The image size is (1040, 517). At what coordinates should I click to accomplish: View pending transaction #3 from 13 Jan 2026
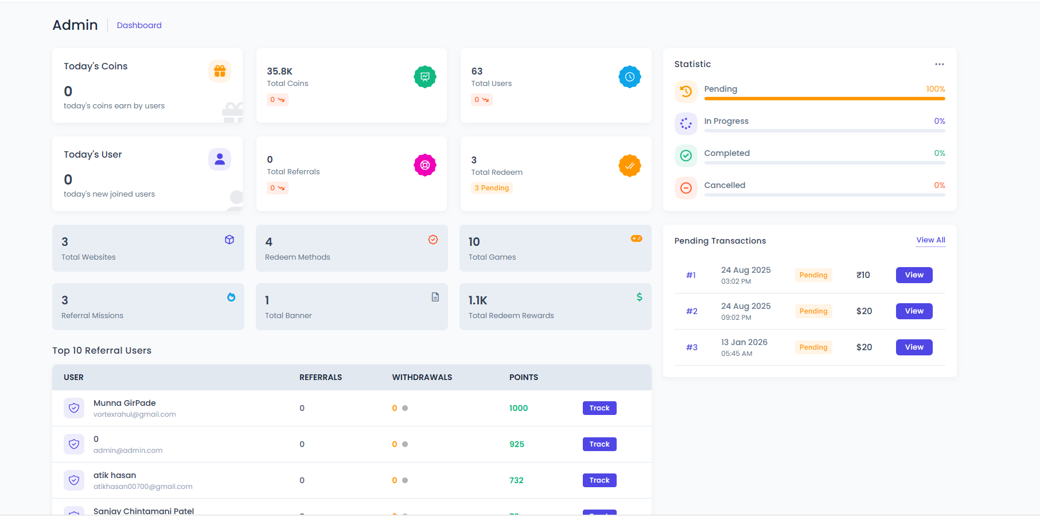(x=914, y=347)
